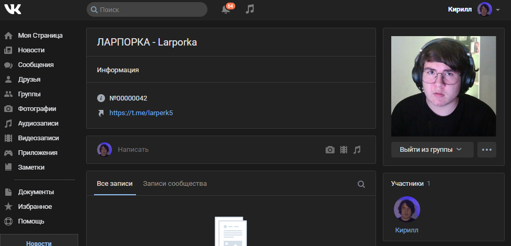
Task: Click the Новости button at sidebar bottom
Action: (x=39, y=240)
